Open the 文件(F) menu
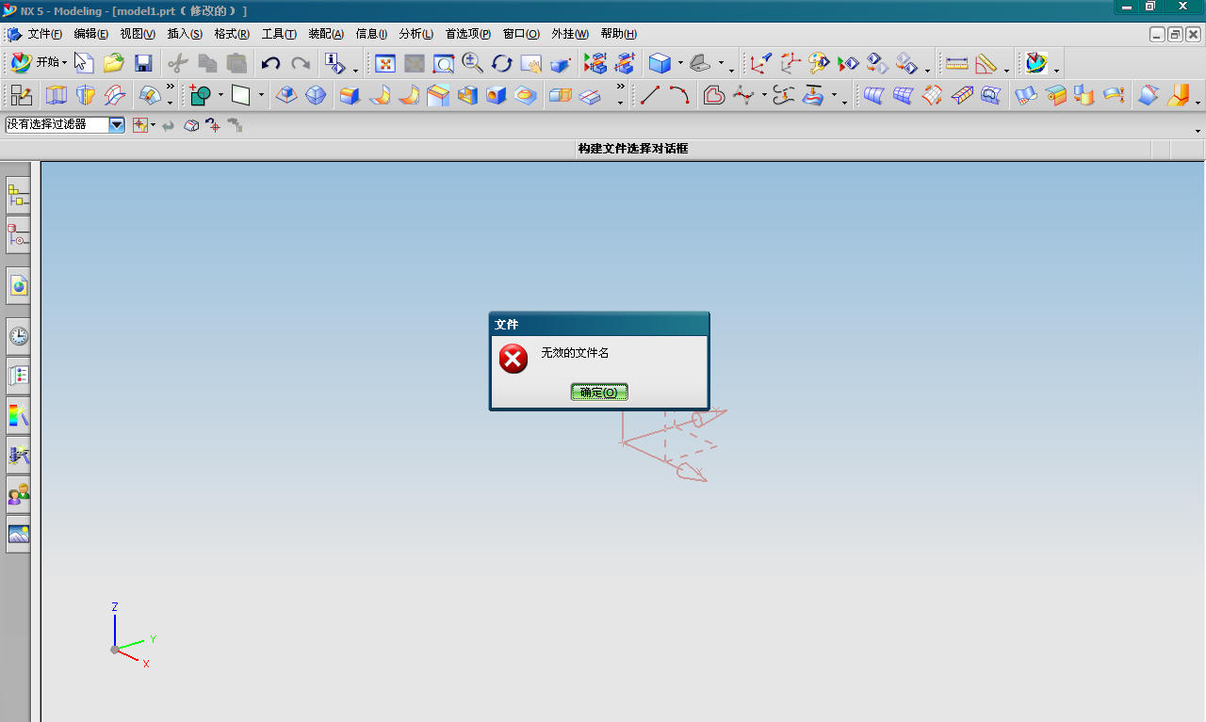 point(44,34)
